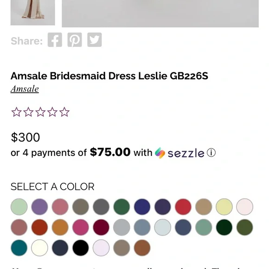Pick the bright red color swatch
This screenshot has width=269, height=269.
[x=183, y=207]
